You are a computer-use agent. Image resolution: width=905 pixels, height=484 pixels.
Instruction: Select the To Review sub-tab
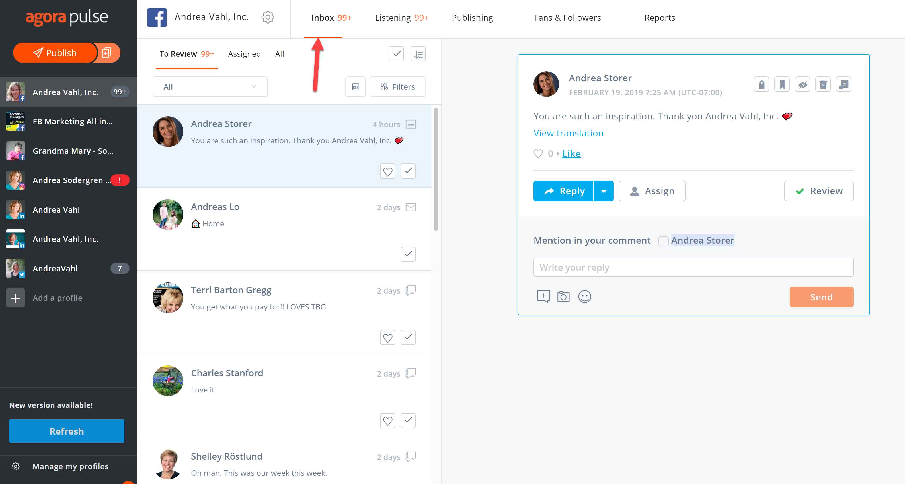186,54
